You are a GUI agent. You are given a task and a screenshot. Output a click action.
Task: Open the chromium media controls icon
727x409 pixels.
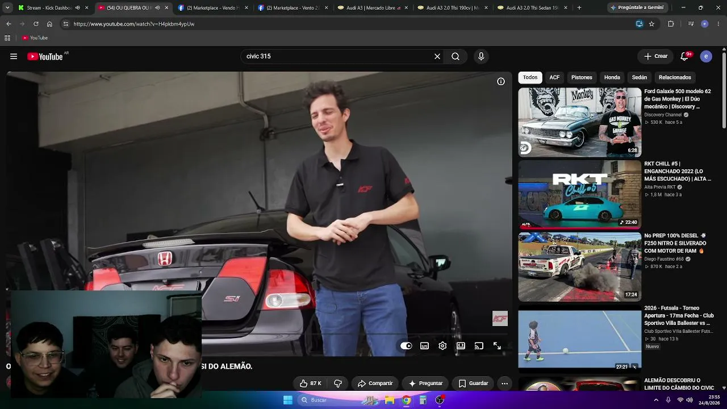[691, 24]
